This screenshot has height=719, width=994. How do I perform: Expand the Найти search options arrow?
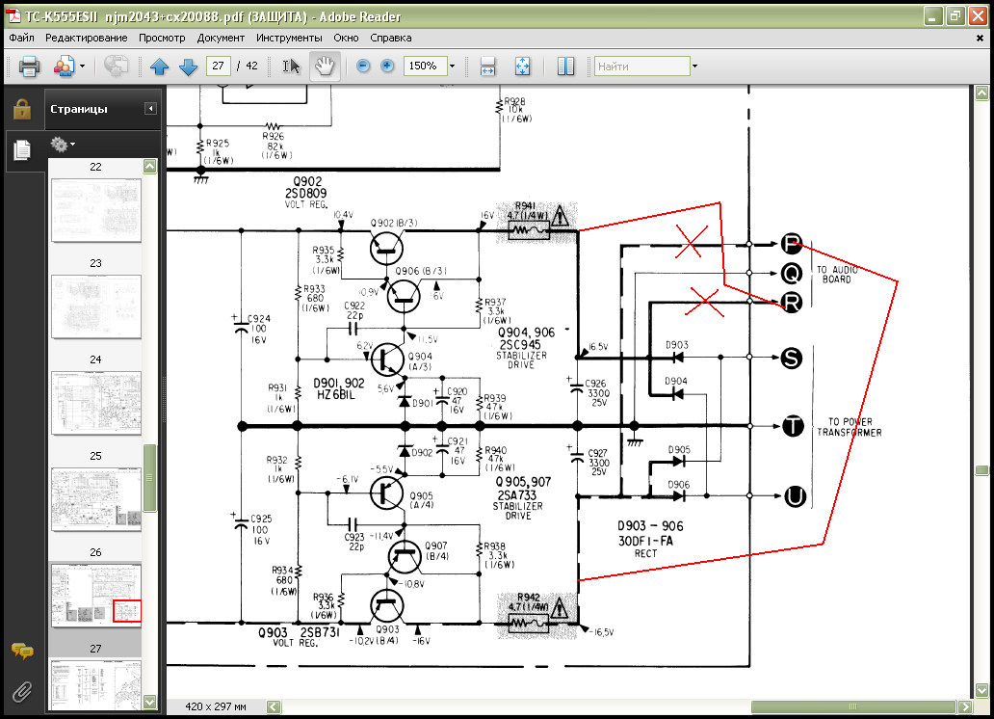coord(694,67)
